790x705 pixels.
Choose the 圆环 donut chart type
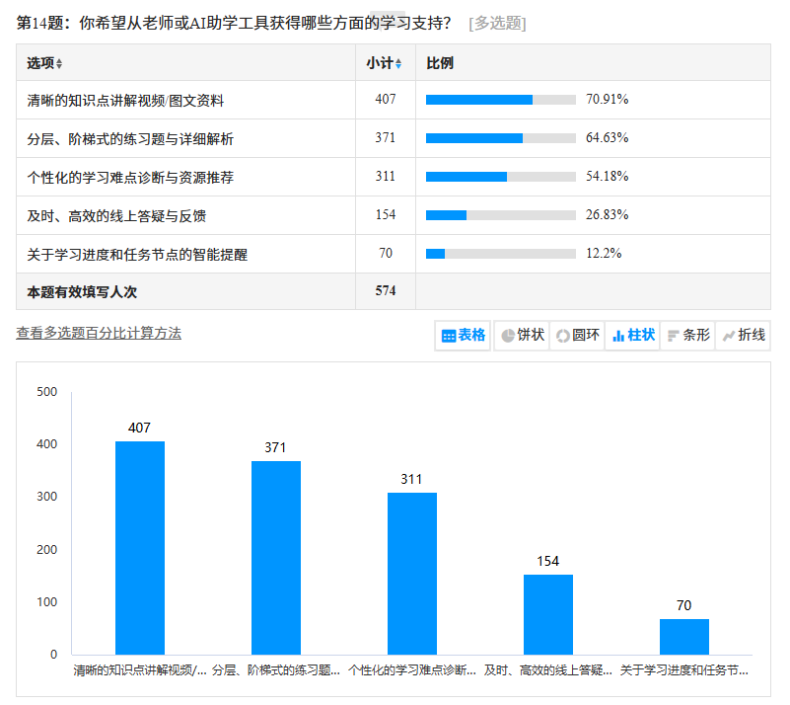coord(577,336)
